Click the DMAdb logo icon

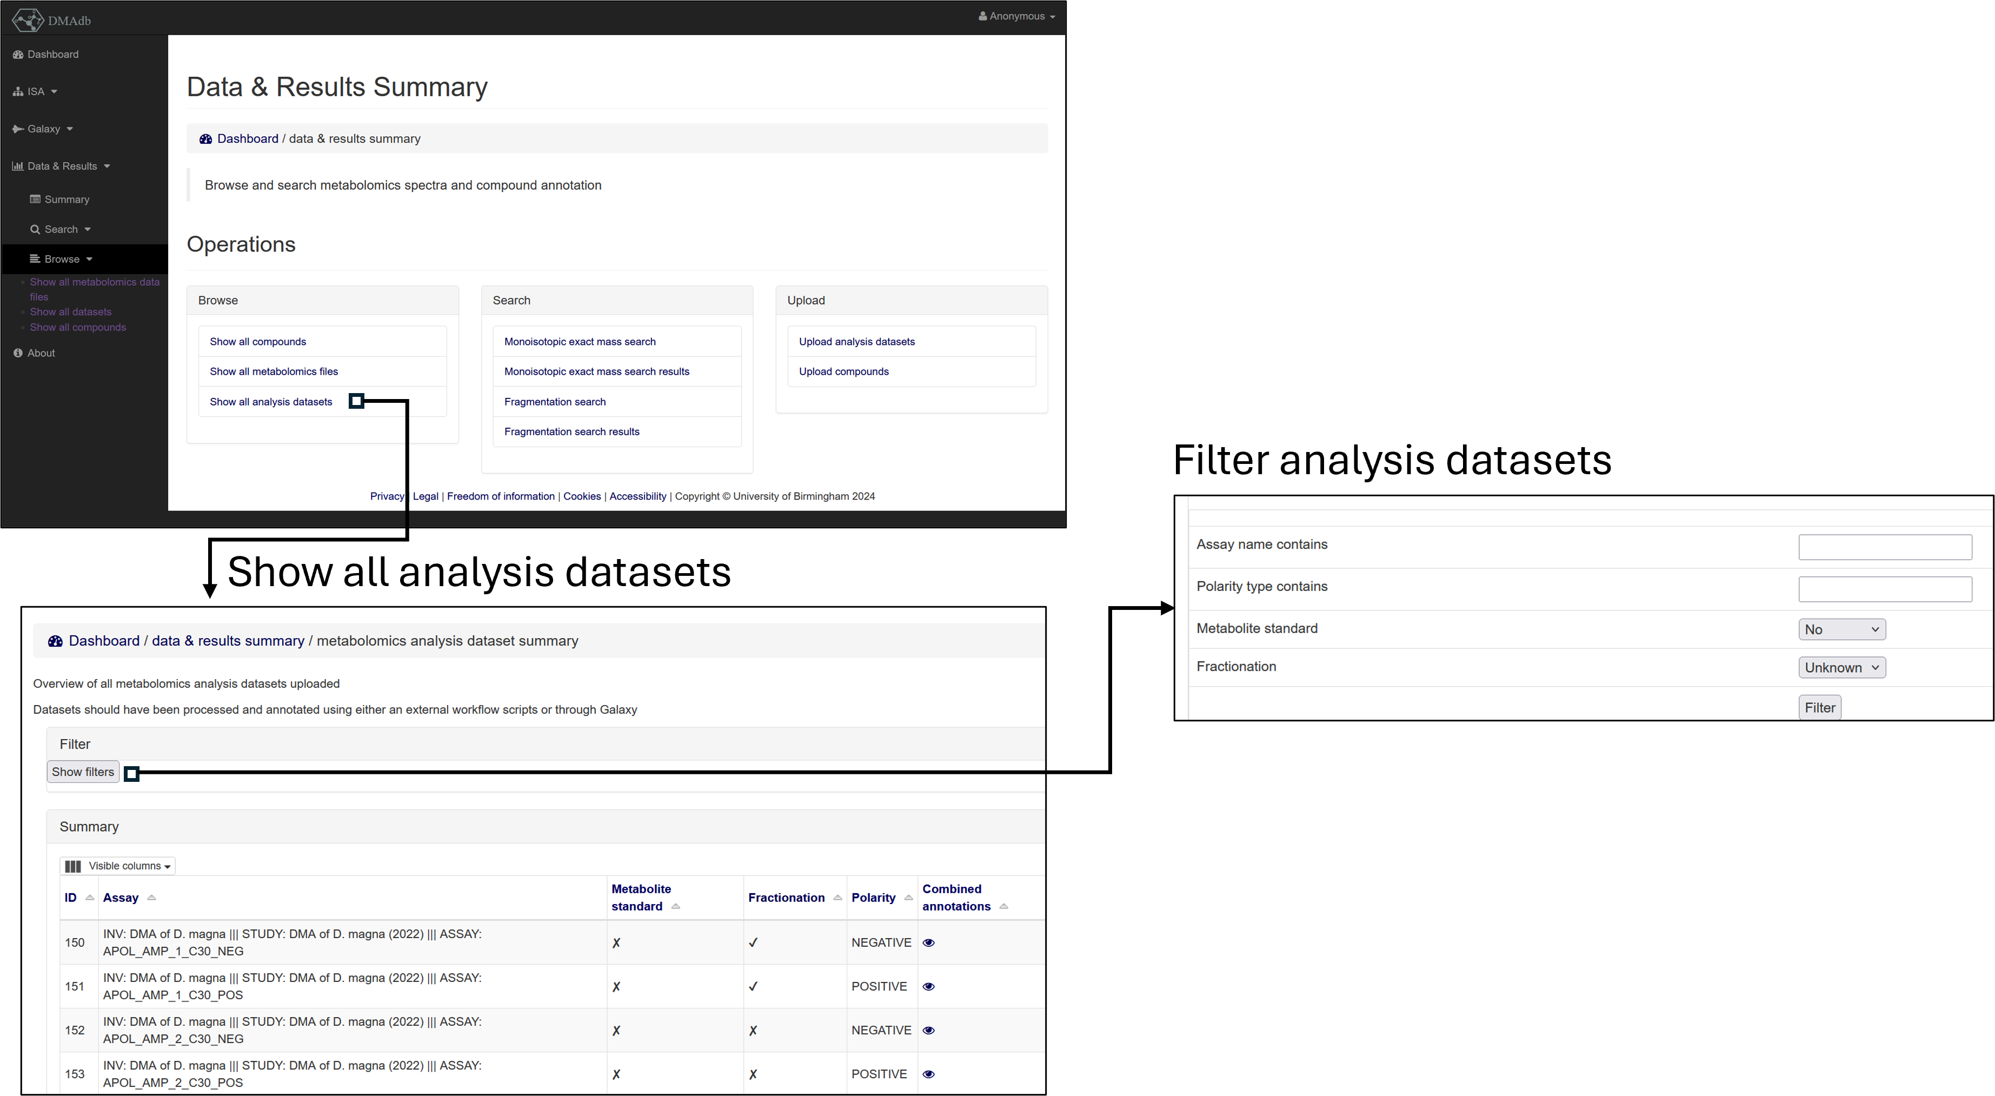click(28, 19)
